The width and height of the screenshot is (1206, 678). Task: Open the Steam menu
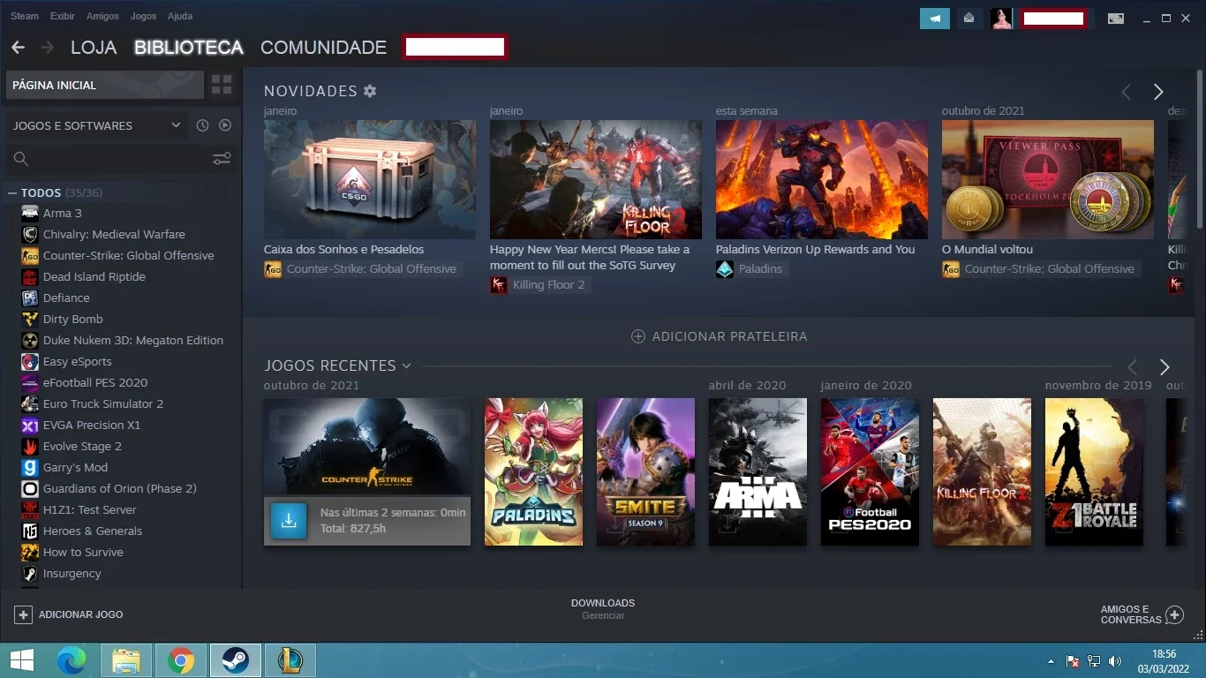tap(25, 16)
